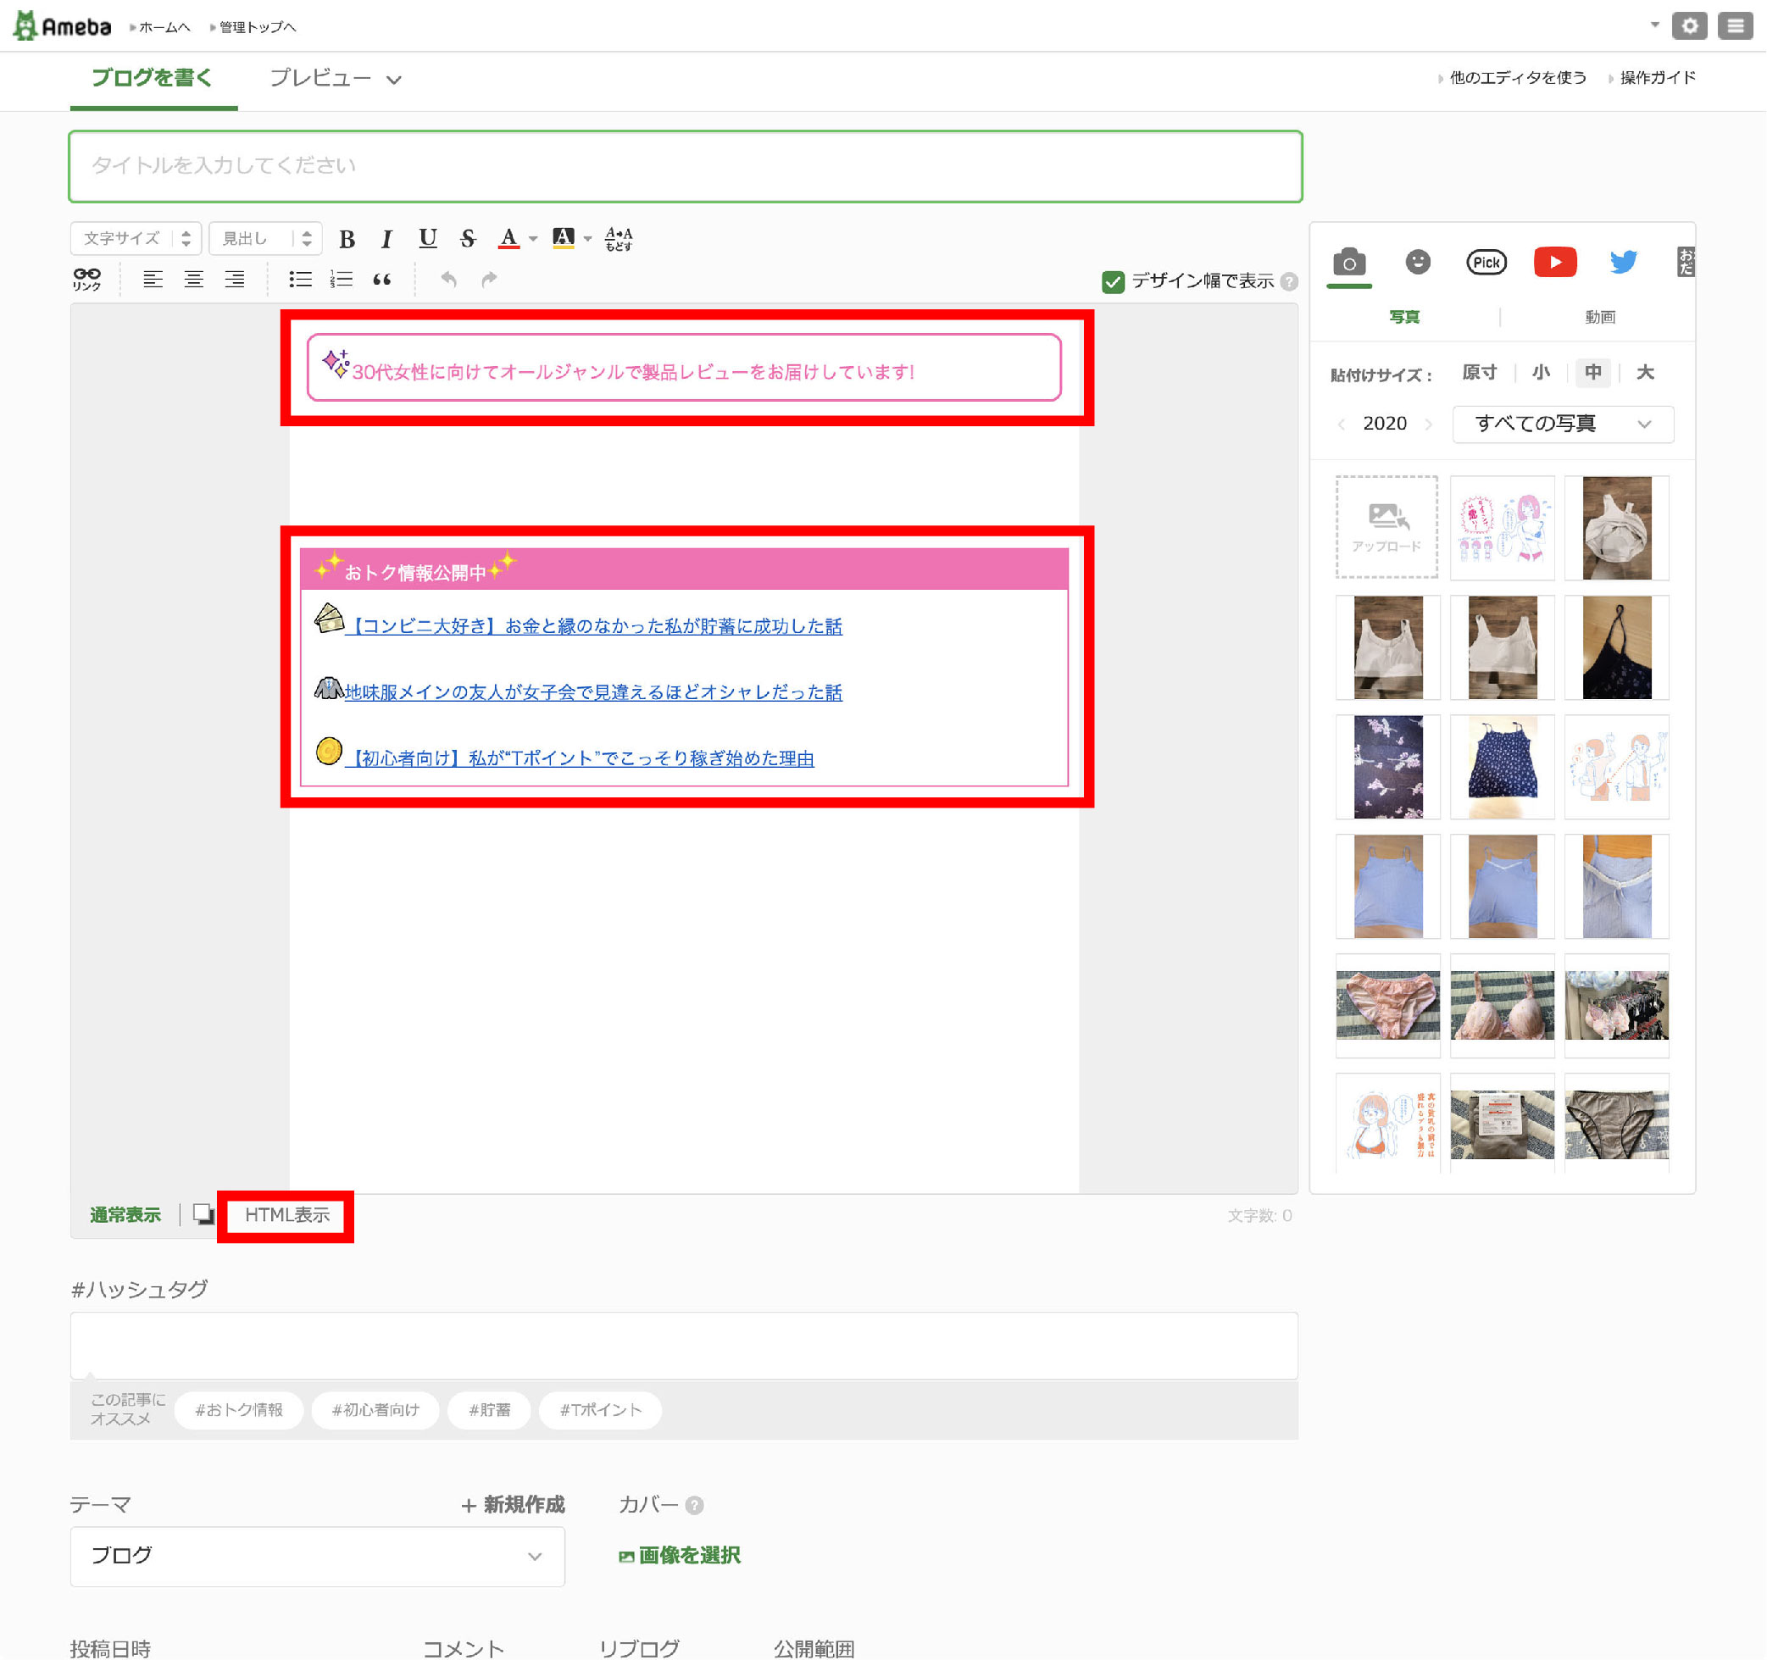The width and height of the screenshot is (1767, 1660).
Task: Open the テーマ ブログ dropdown
Action: (x=317, y=1556)
